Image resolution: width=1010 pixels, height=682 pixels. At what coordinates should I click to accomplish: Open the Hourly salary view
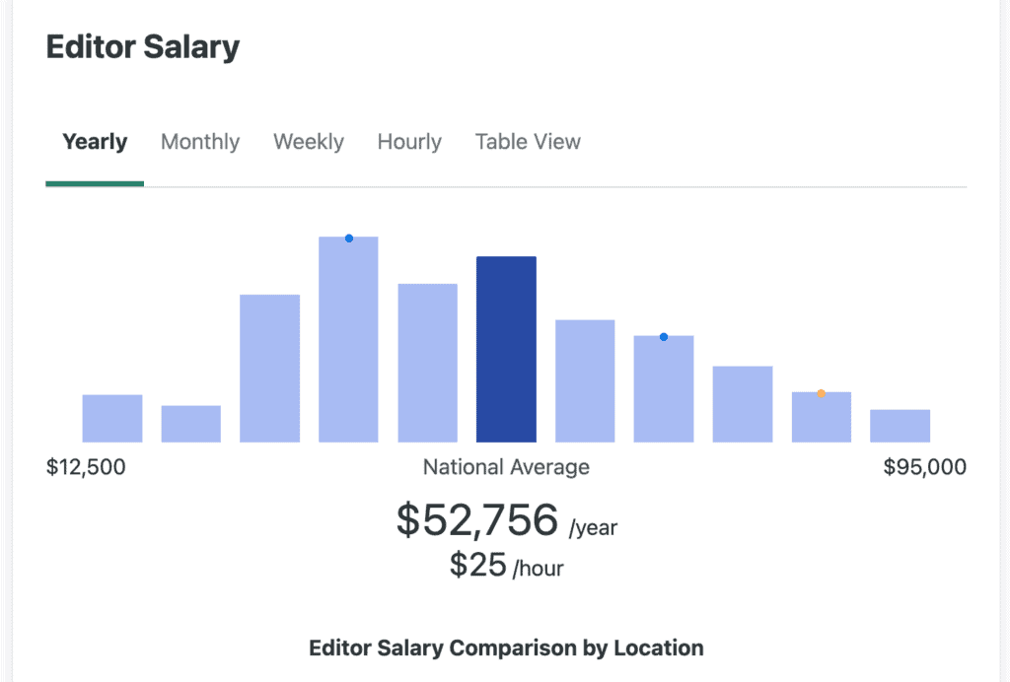pyautogui.click(x=408, y=142)
